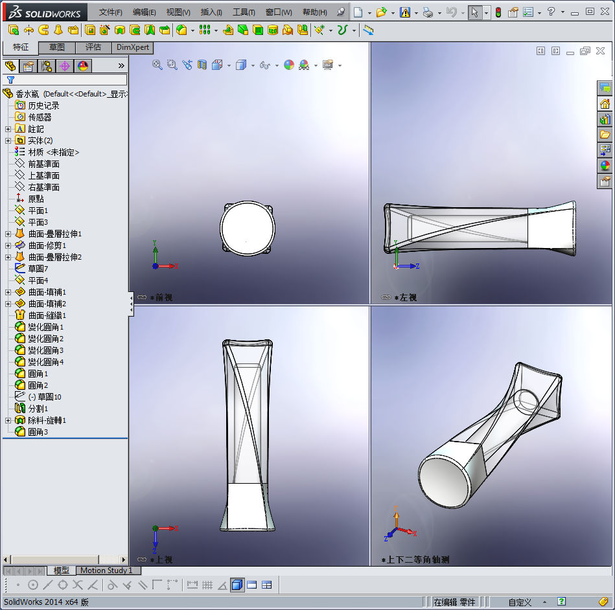Click the Edit Appearance color ball icon
The image size is (615, 610).
click(x=289, y=65)
